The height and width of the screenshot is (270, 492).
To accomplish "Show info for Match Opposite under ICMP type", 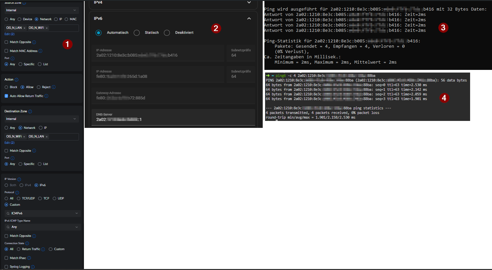I will pos(34,236).
